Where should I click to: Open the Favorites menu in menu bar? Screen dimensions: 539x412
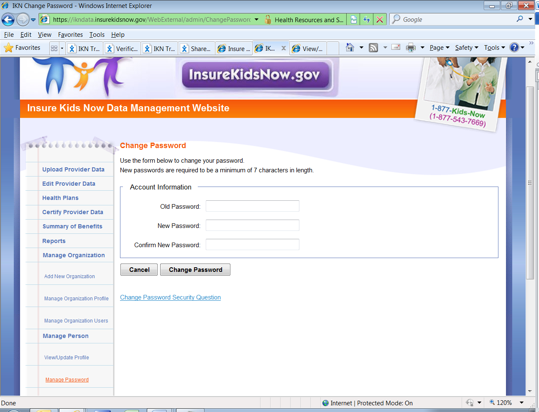[70, 35]
